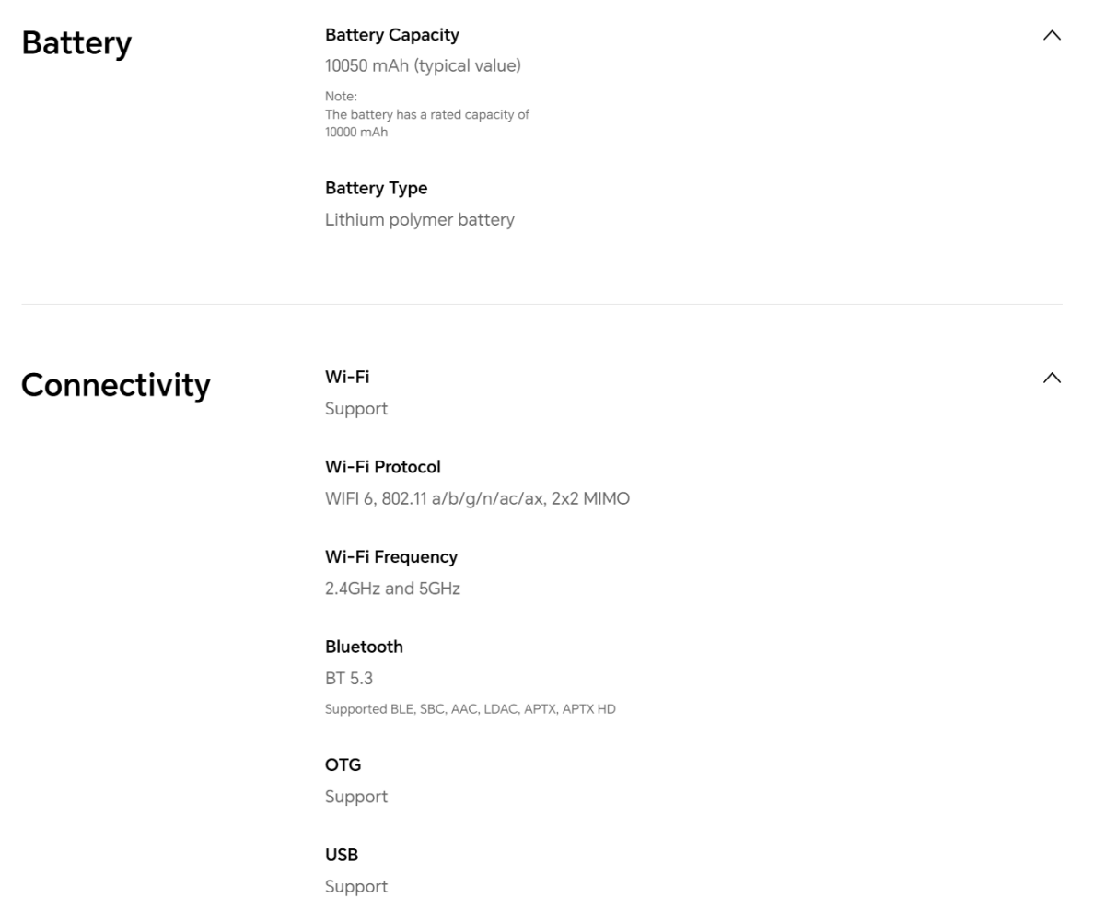Collapse the Battery section chevron
This screenshot has height=910, width=1105.
pos(1051,36)
